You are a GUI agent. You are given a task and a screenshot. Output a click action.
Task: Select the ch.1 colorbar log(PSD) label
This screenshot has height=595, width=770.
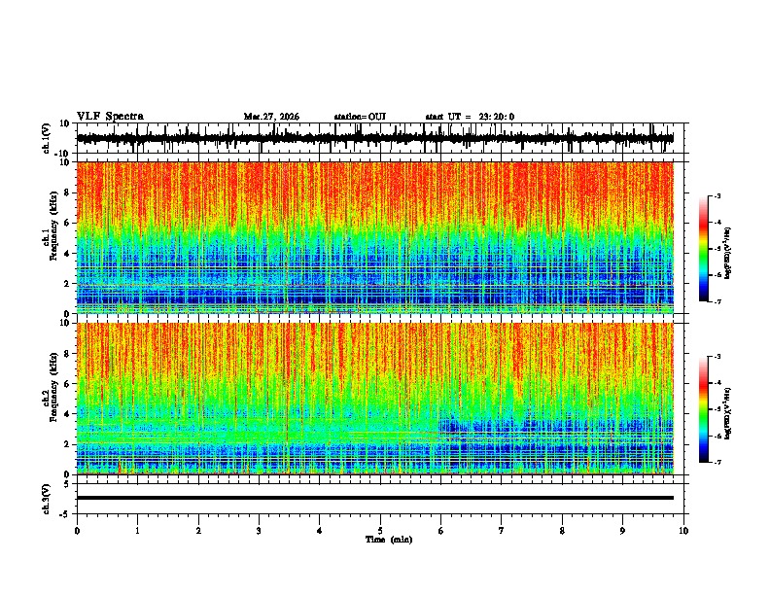coord(728,254)
